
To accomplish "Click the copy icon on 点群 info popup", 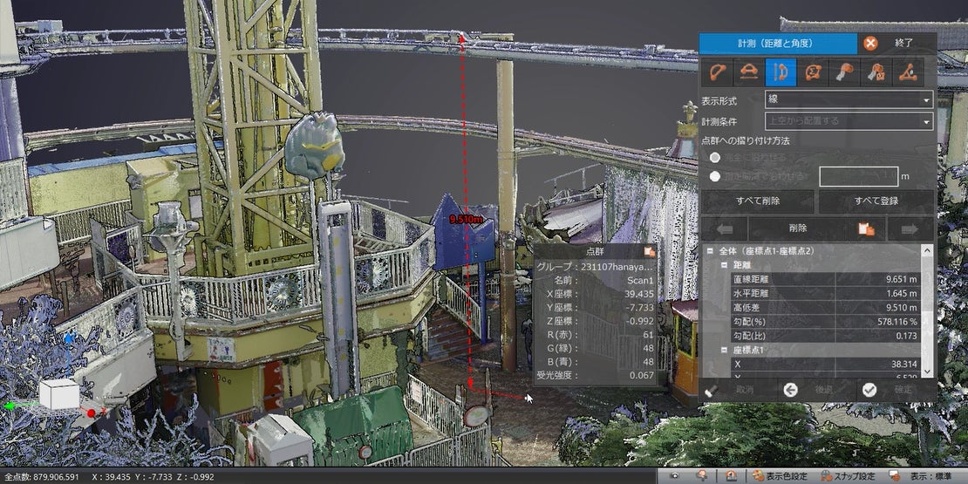I will pyautogui.click(x=650, y=251).
